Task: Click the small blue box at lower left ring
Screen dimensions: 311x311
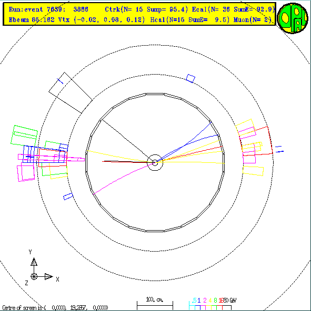Action: point(68,196)
